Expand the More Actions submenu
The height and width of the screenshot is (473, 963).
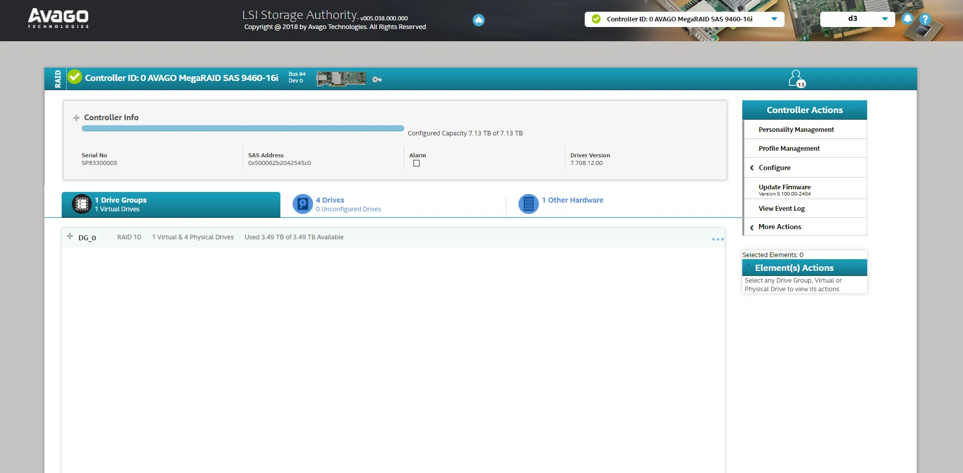(x=779, y=227)
